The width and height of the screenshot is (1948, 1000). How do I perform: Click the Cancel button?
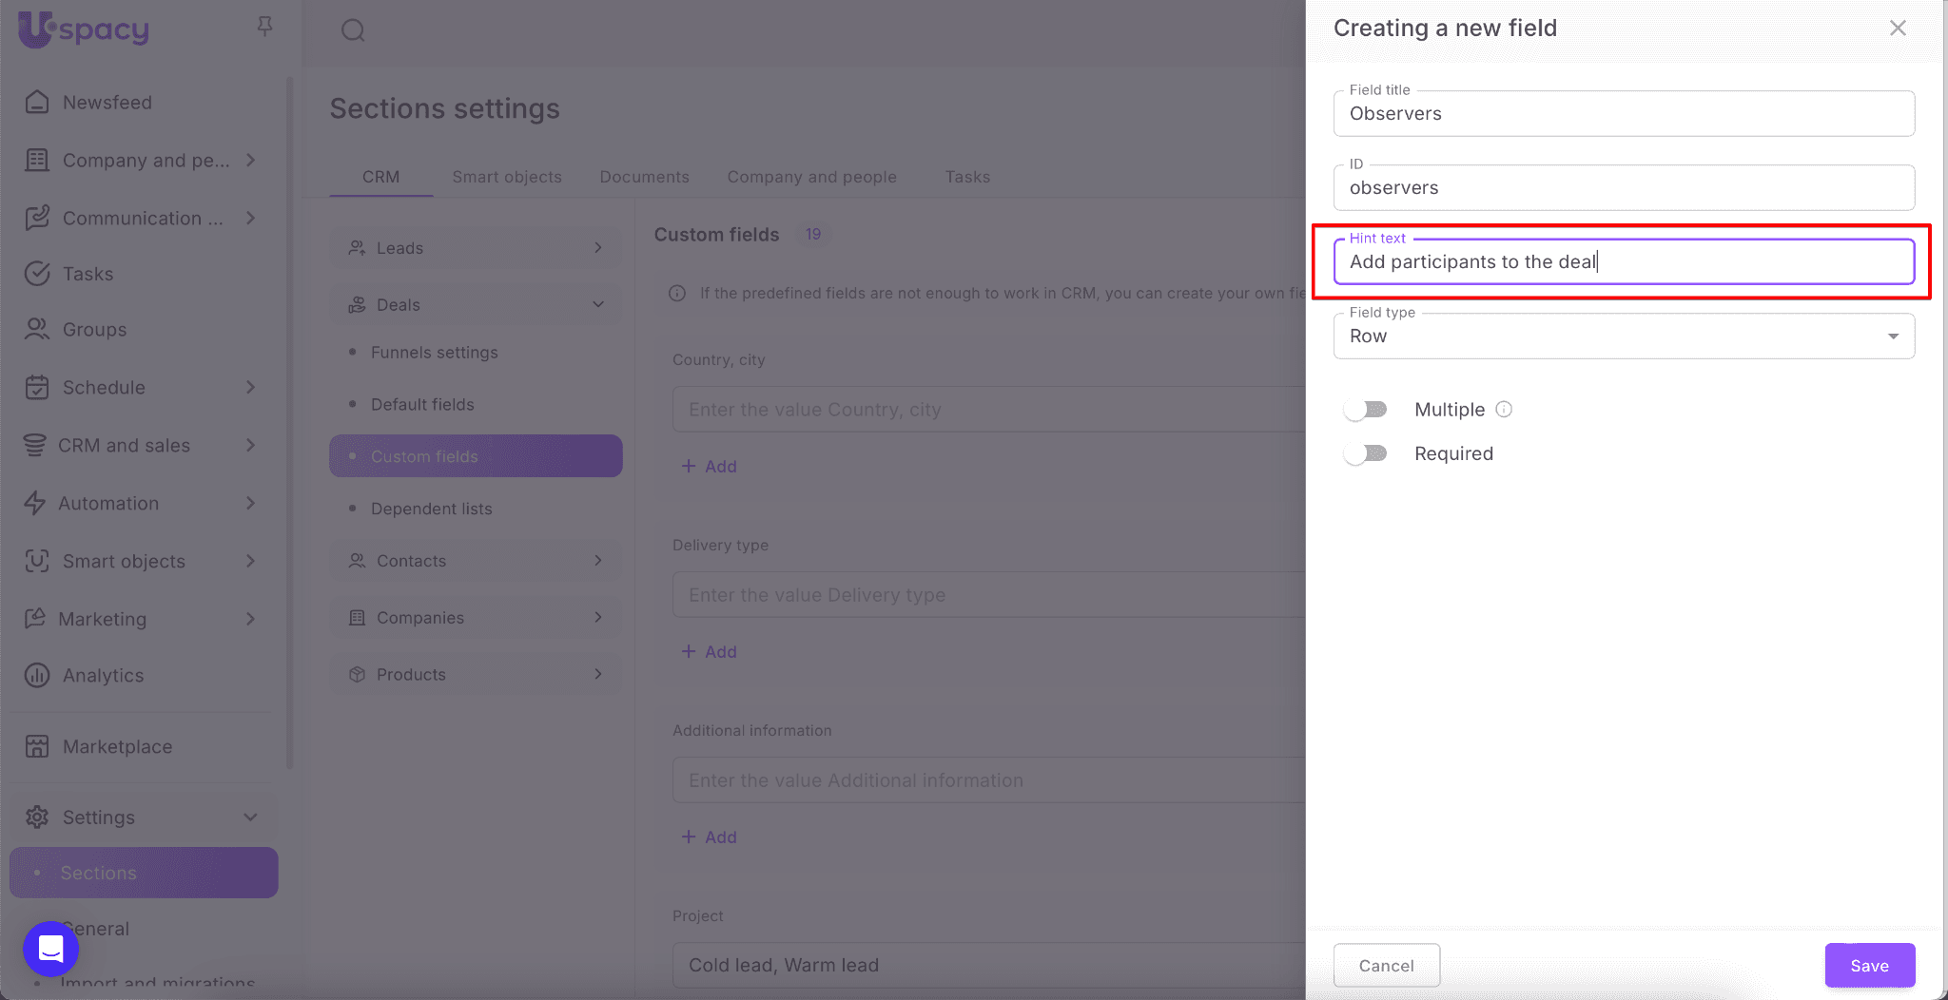(1386, 966)
